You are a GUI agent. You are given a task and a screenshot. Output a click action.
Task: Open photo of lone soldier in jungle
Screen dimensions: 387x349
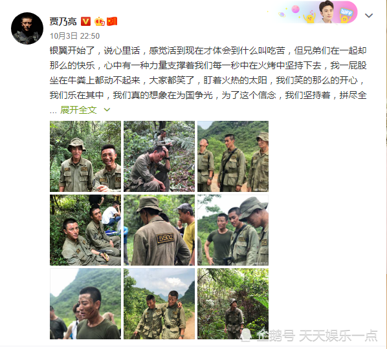tap(233, 304)
